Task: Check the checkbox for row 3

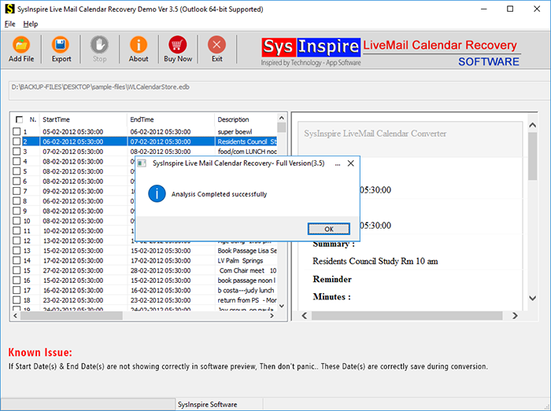Action: click(x=17, y=152)
